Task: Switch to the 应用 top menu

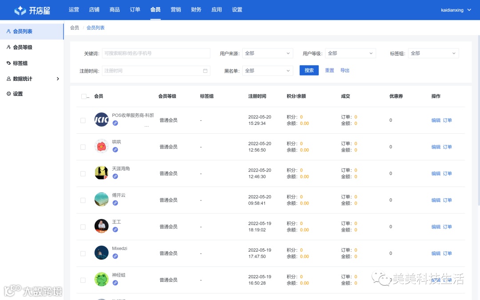Action: click(x=217, y=10)
